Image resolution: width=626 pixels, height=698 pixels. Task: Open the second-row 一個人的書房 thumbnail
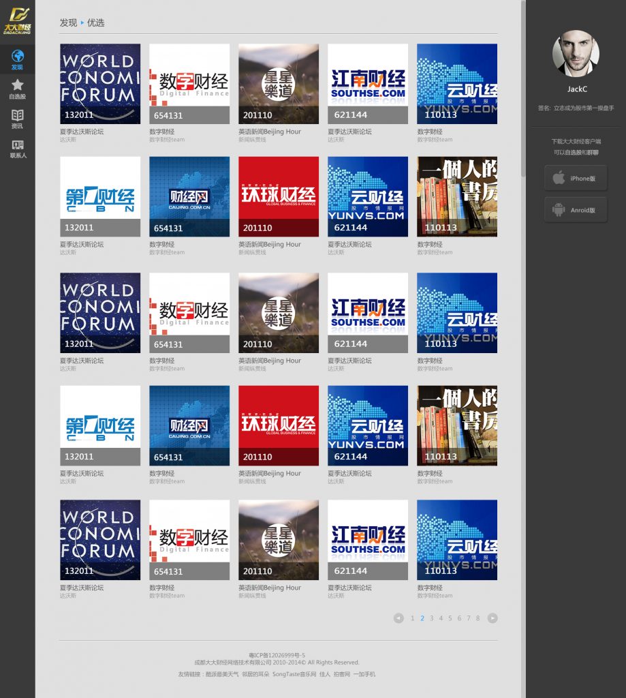[457, 196]
